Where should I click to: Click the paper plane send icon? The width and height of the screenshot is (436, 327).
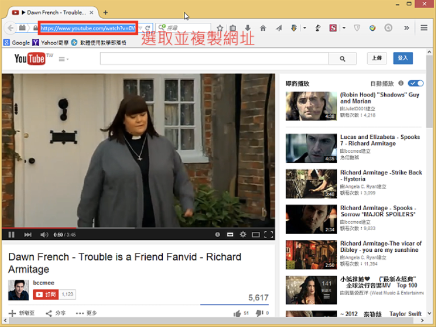(278, 28)
